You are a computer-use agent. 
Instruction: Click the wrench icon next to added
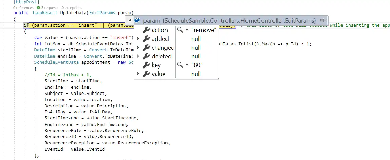[146, 38]
